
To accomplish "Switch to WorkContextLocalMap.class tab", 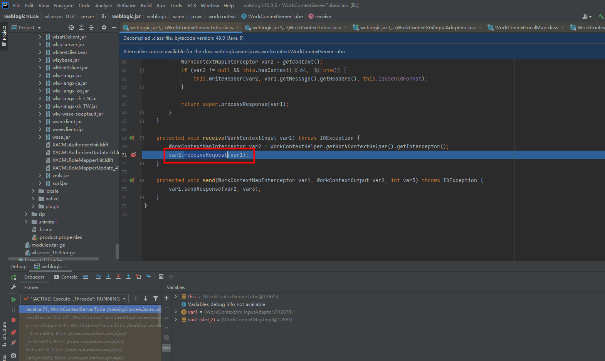I will pos(526,27).
